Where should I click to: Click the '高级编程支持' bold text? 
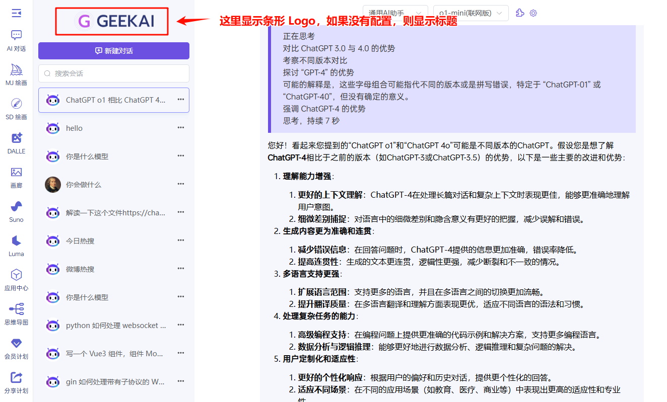[322, 335]
